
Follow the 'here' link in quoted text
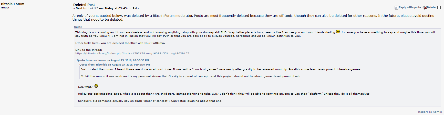[260, 32]
